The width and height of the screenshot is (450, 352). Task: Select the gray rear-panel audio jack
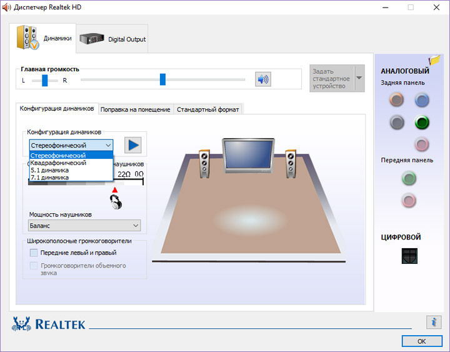click(x=397, y=123)
